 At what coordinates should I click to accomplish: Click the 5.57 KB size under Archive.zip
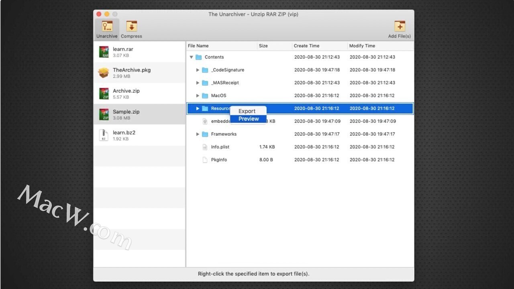coord(121,97)
